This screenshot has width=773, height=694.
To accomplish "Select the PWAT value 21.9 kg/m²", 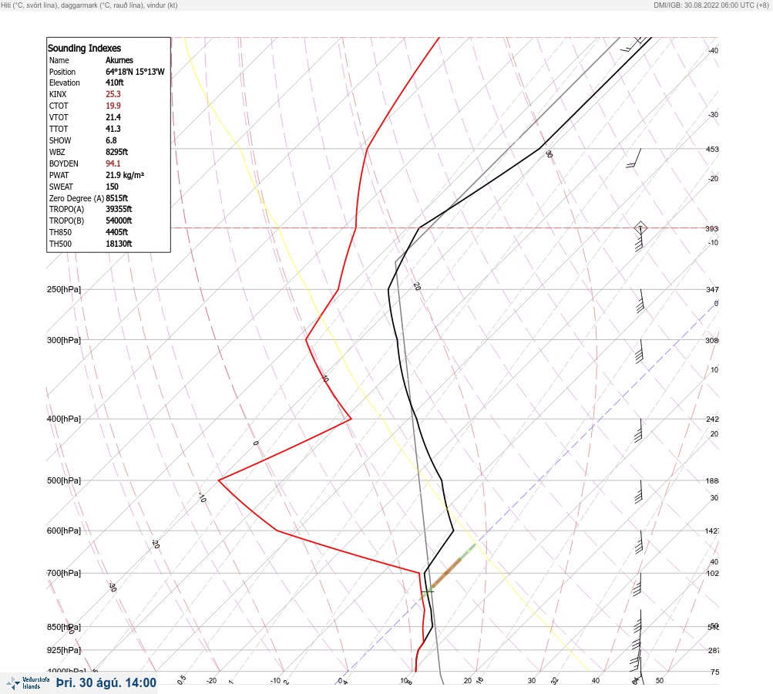I will tap(125, 175).
